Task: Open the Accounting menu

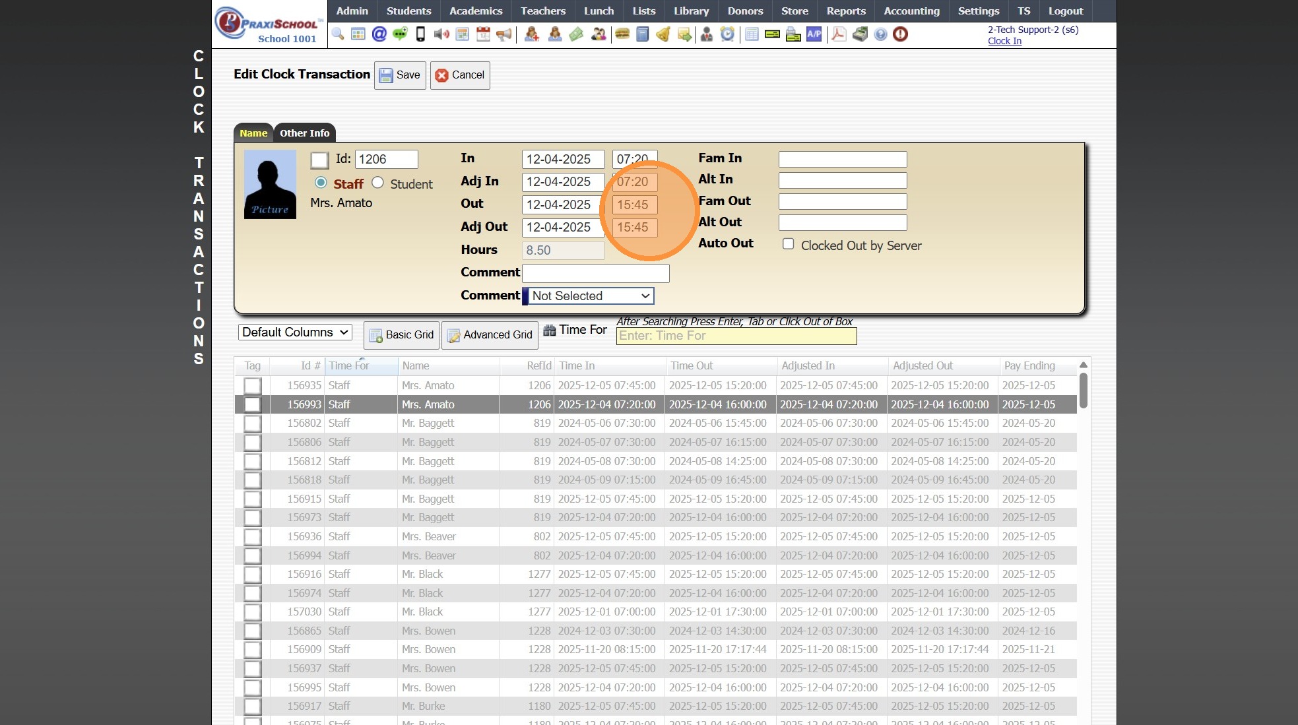Action: point(911,11)
